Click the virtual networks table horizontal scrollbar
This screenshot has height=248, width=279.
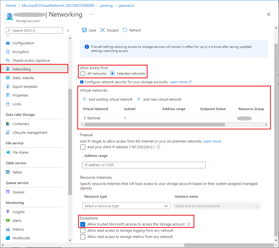155,125
